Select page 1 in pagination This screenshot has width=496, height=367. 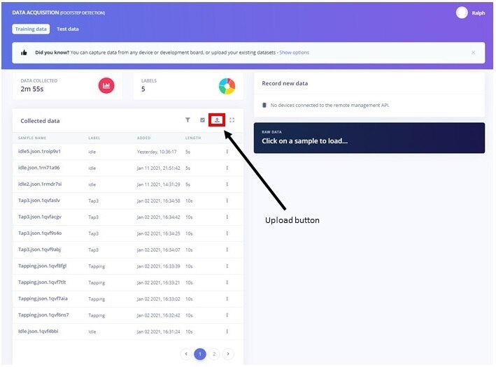200,354
